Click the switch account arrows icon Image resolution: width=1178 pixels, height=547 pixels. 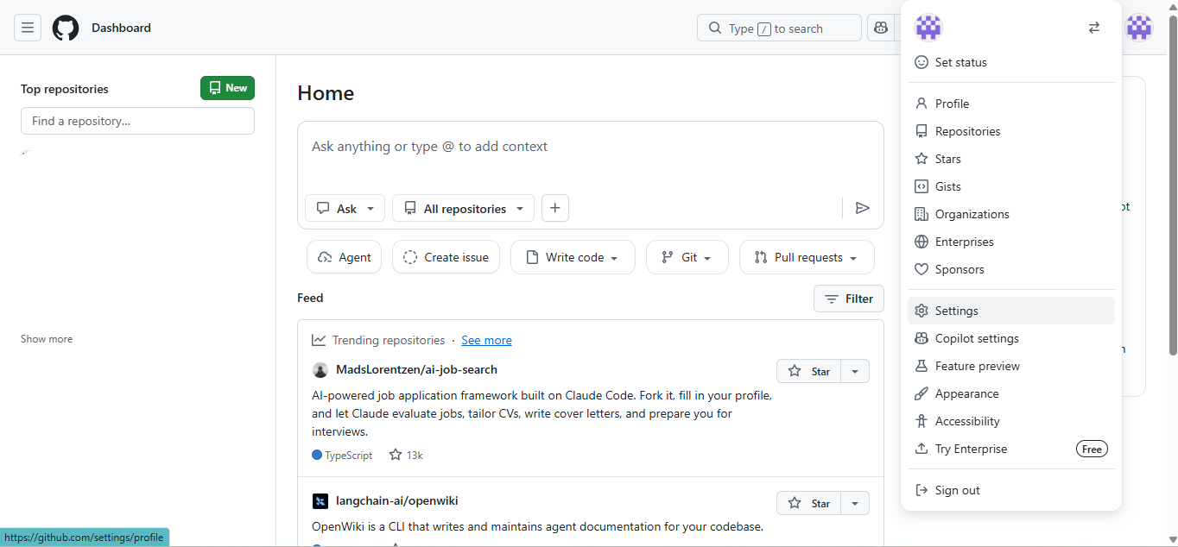(x=1094, y=28)
